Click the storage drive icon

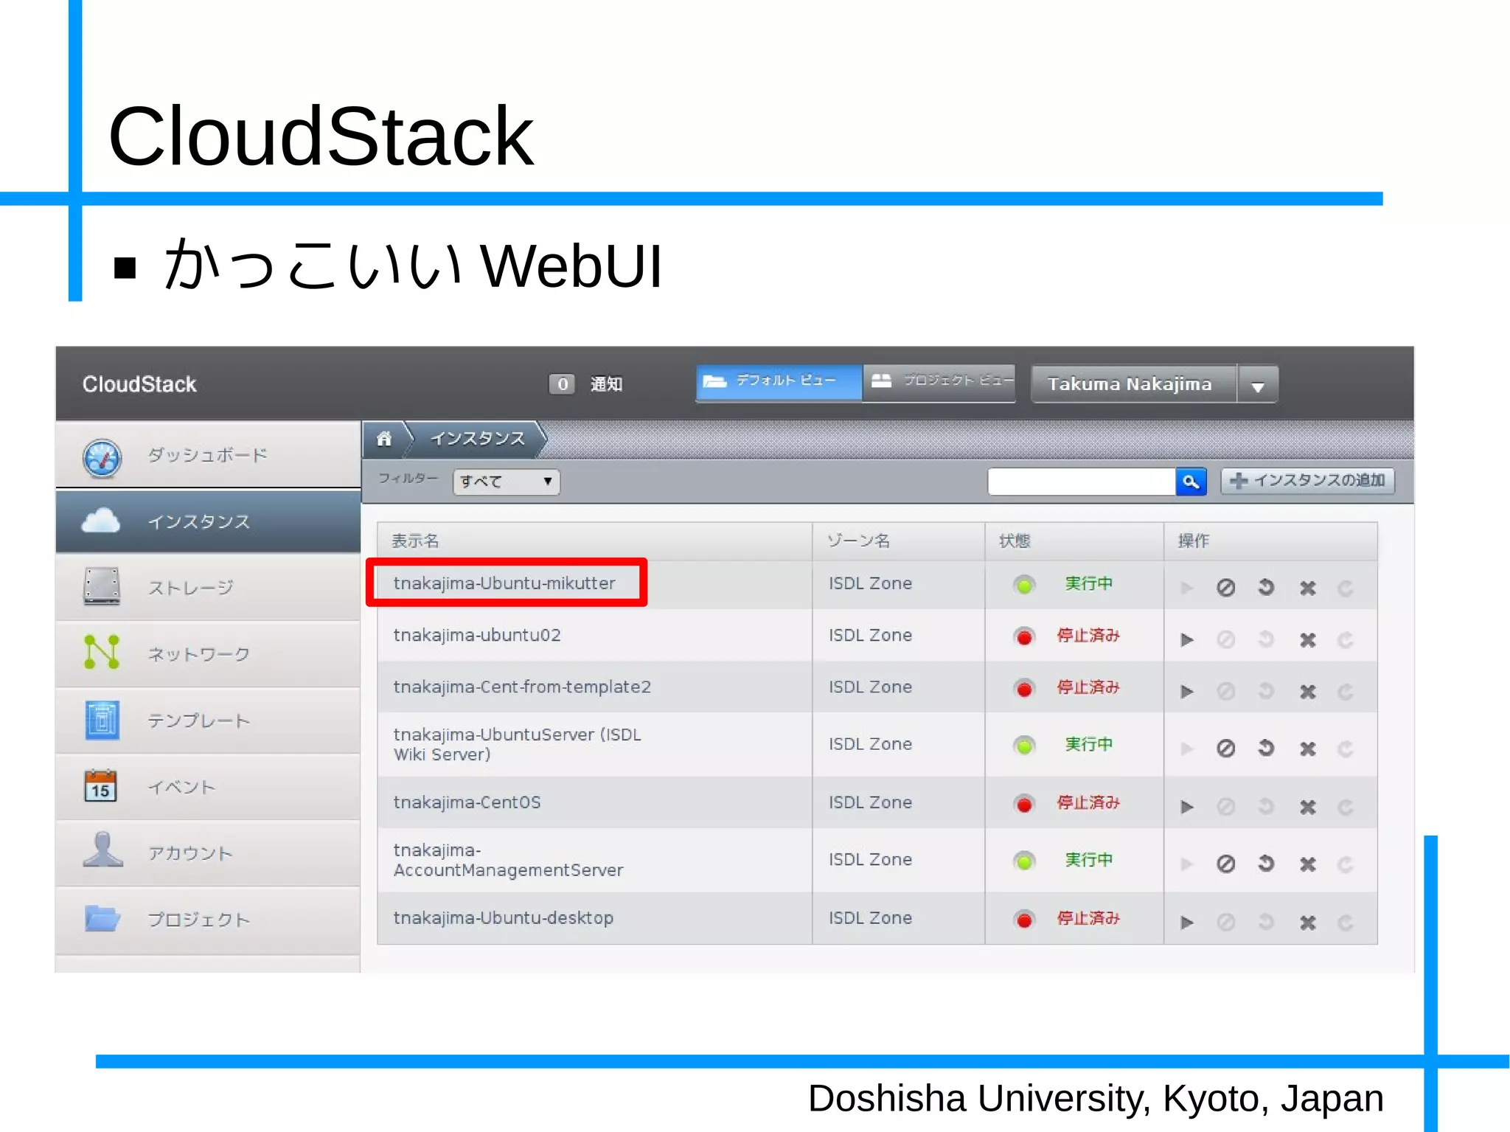[x=102, y=586]
